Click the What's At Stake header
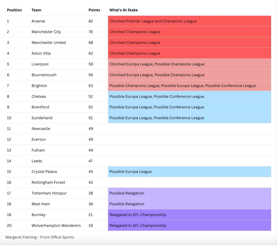Viewport: 277px width, 245px height. [123, 10]
